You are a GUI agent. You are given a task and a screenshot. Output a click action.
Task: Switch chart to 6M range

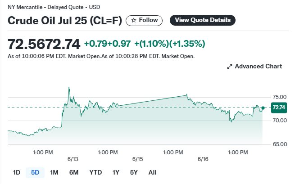coord(74,172)
